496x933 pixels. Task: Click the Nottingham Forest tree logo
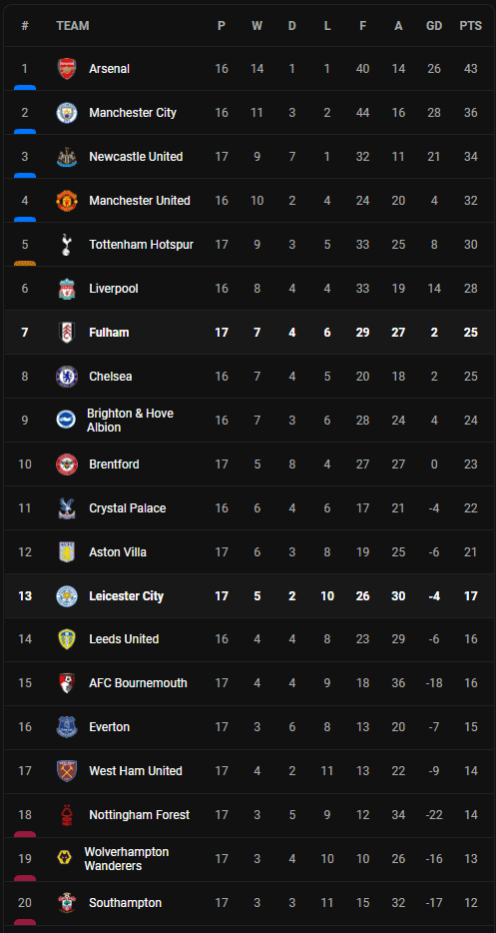[x=67, y=815]
